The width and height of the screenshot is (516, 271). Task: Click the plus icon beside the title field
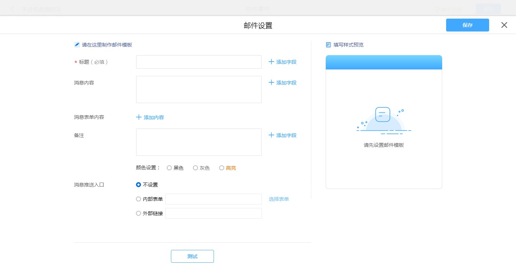(271, 62)
